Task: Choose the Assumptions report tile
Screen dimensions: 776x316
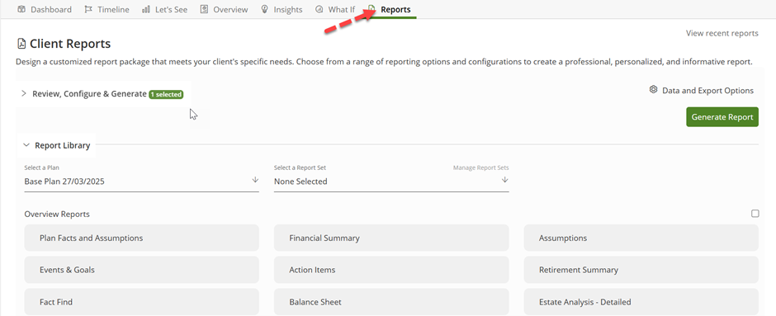Action: 641,238
